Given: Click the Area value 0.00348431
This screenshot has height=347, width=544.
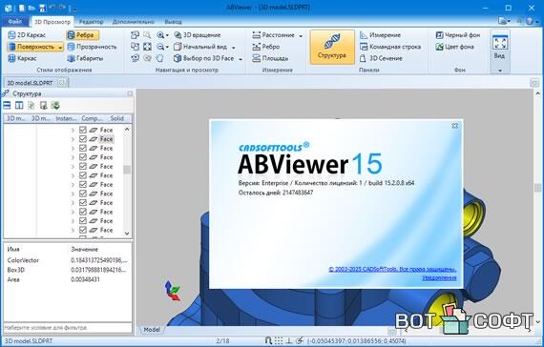Looking at the screenshot, I should 85,279.
